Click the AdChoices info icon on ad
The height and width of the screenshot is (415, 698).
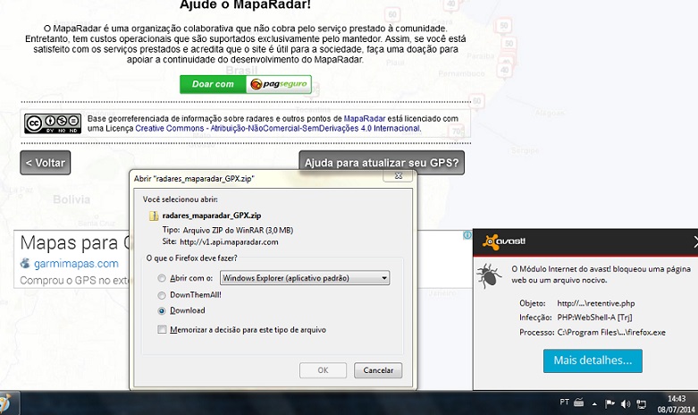467,235
